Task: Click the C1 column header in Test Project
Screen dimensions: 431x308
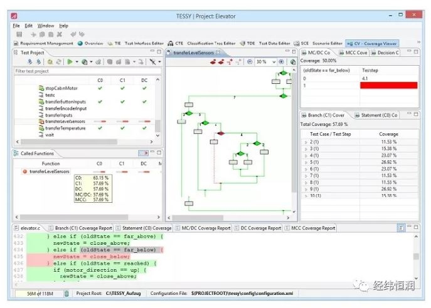Action: click(x=122, y=80)
